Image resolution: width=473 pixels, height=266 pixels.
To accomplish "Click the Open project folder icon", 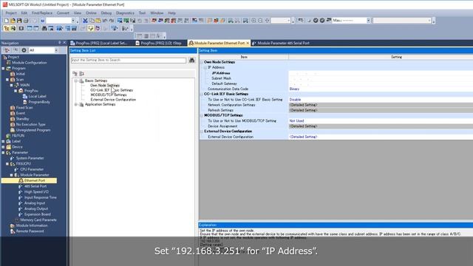I will click(13, 21).
